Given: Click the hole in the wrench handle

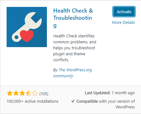Looking at the screenshot, I should (16, 37).
